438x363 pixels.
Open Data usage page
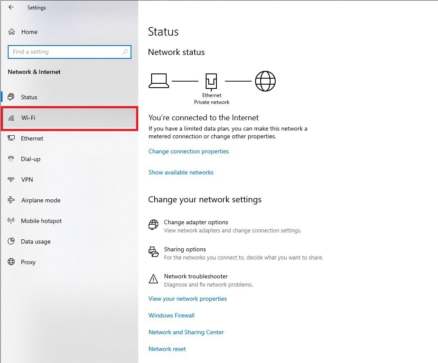tap(69, 241)
